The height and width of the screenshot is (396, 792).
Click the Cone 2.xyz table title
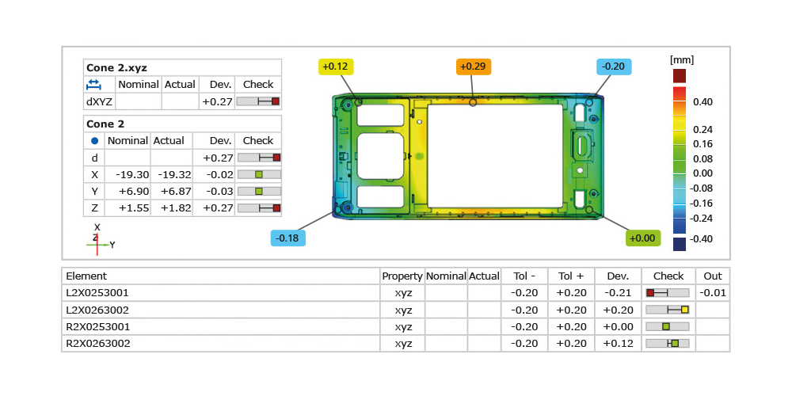point(116,67)
